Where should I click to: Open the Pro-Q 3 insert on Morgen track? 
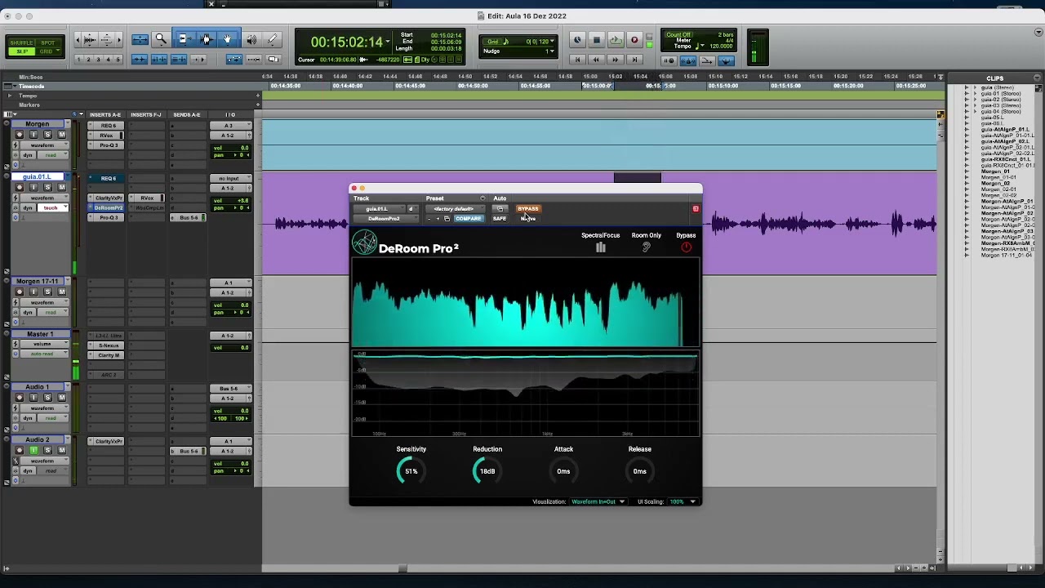tap(109, 145)
